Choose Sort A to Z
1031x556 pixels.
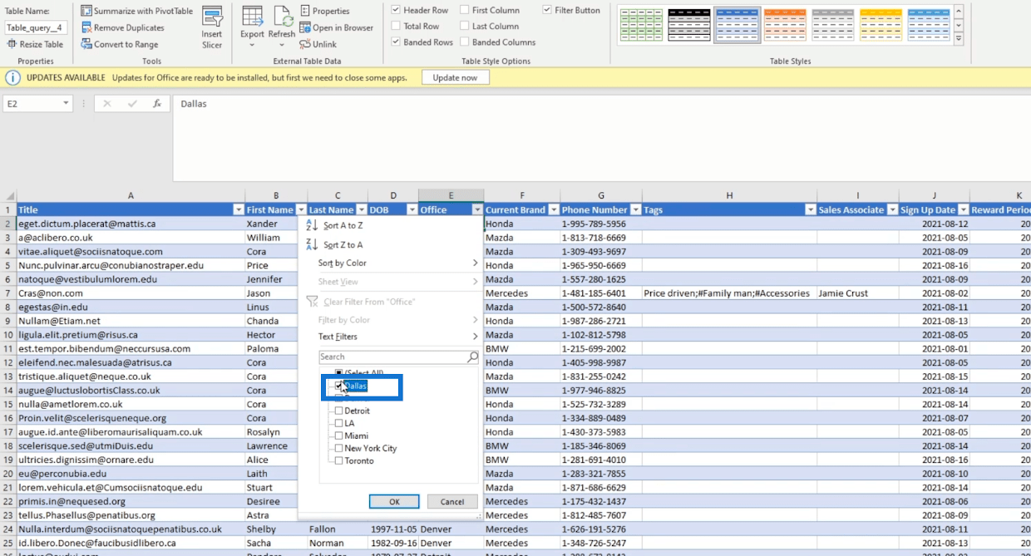coord(343,225)
